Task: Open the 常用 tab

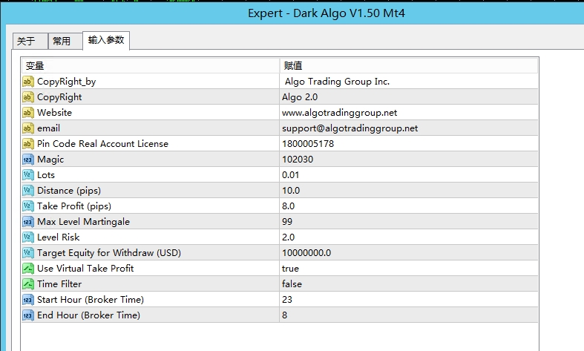Action: pyautogui.click(x=65, y=41)
